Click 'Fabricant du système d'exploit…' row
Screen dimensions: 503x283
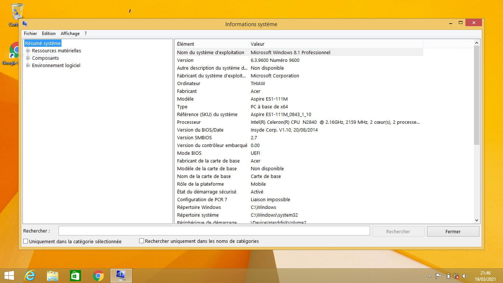pyautogui.click(x=300, y=76)
